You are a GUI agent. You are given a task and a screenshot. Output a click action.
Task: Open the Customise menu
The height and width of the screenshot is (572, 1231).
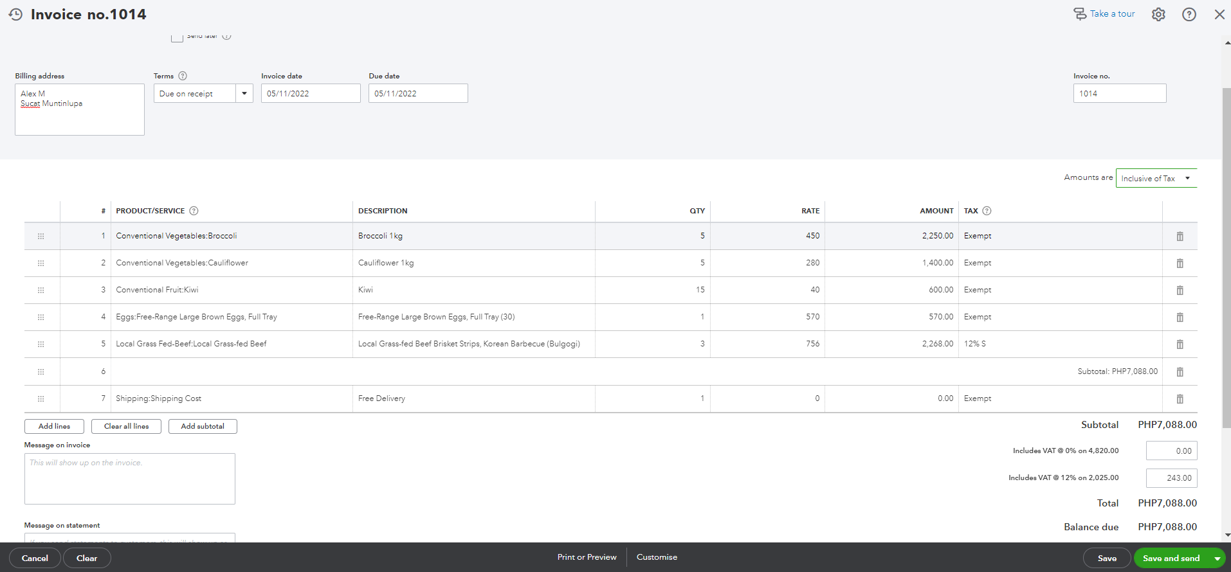(x=657, y=557)
